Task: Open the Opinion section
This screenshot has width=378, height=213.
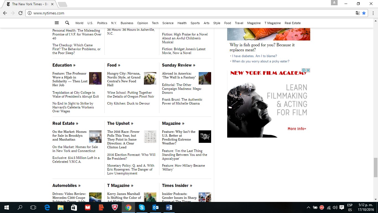Action: [x=143, y=23]
